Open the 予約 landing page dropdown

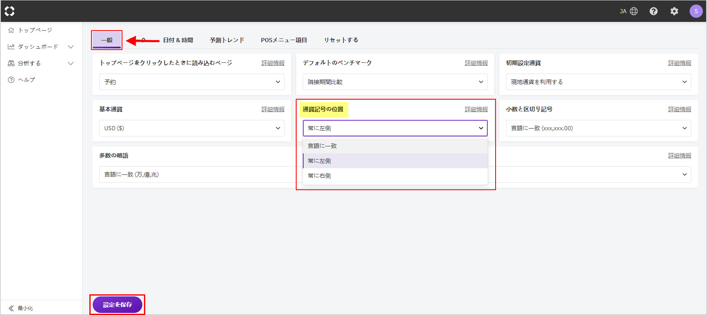pyautogui.click(x=192, y=82)
